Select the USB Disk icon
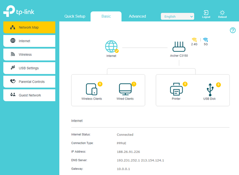 [x=210, y=90]
